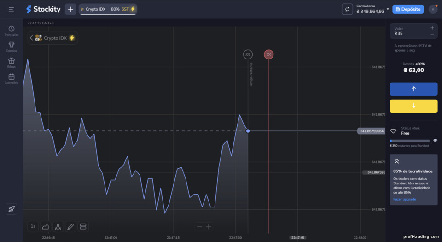
Task: Click the 22:47:32 GMT+3 timestamp
Action: point(41,23)
